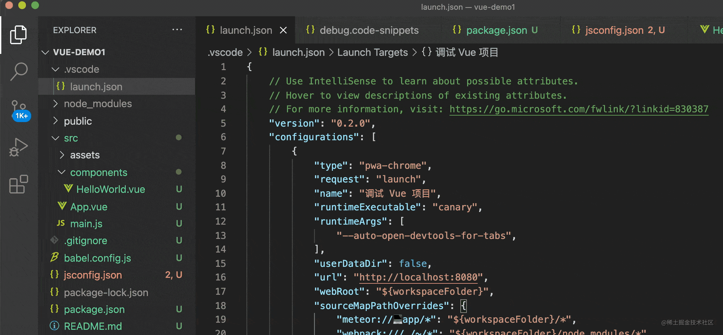Viewport: 723px width, 335px height.
Task: Click the Explorer more actions ellipsis
Action: 177,30
